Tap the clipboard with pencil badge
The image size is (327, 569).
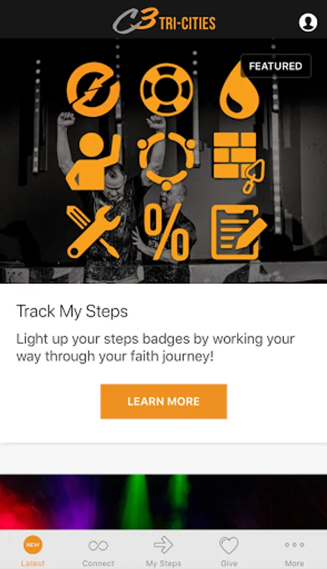[x=239, y=232]
